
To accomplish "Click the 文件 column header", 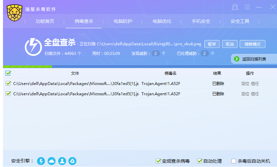I will click(75, 73).
